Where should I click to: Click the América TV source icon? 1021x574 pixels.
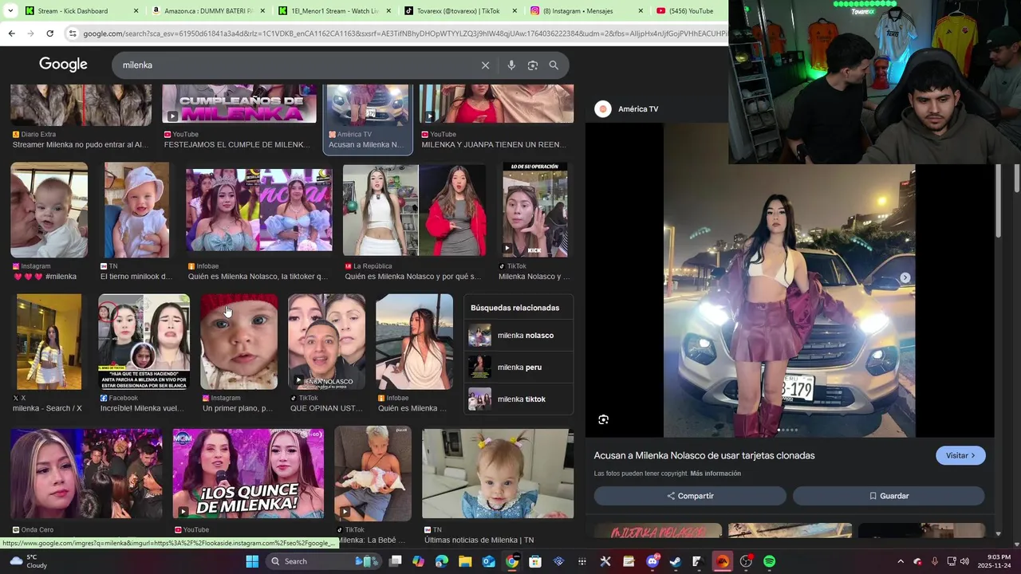[x=603, y=109]
